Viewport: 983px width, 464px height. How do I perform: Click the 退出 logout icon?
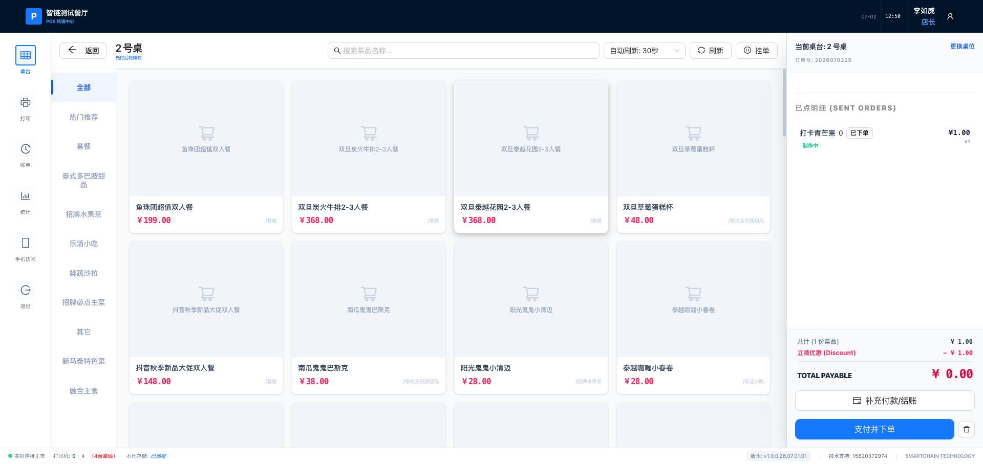click(25, 290)
